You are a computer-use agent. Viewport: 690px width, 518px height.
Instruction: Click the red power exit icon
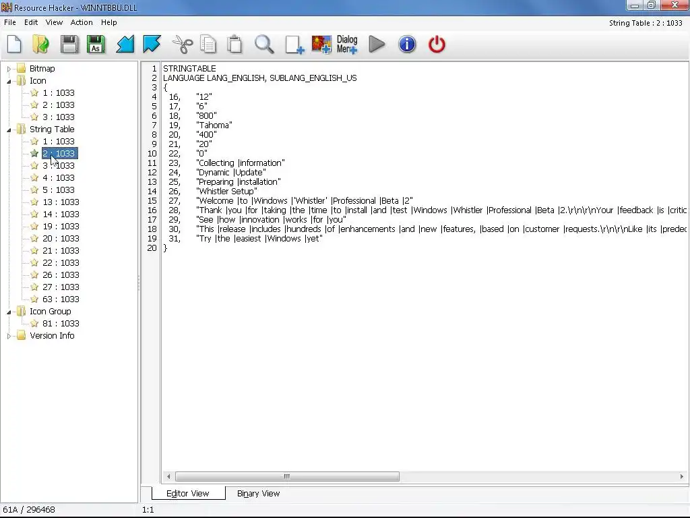[x=437, y=45]
